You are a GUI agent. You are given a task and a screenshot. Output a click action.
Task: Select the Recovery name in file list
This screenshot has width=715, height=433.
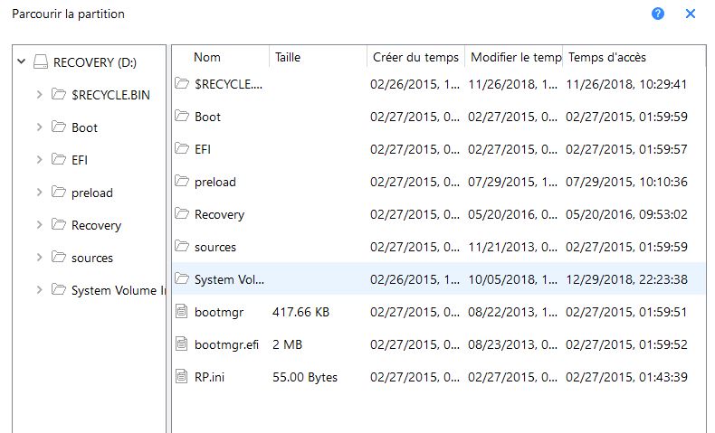(x=219, y=214)
